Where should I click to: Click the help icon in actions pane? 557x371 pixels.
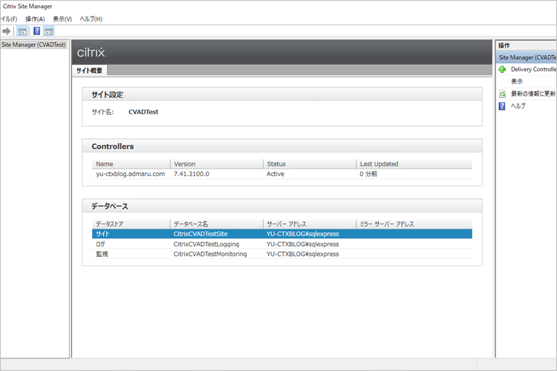pos(503,106)
